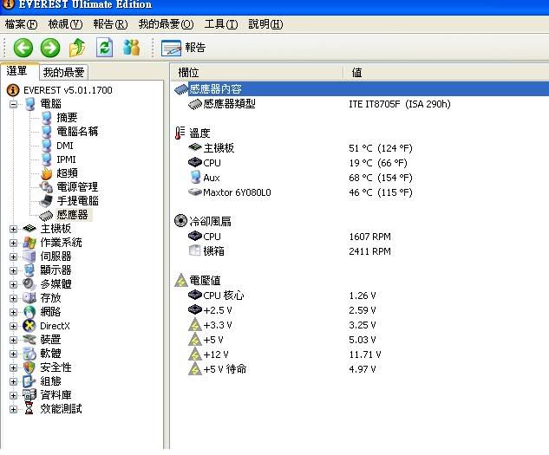This screenshot has height=455, width=549.
Task: Collapse the 電腦 computer tree node
Action: [14, 104]
